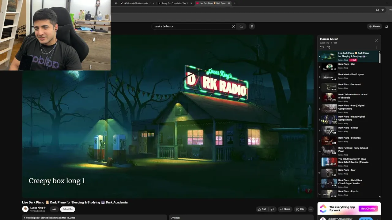Select Dark Piano - Psycho title

click(348, 191)
